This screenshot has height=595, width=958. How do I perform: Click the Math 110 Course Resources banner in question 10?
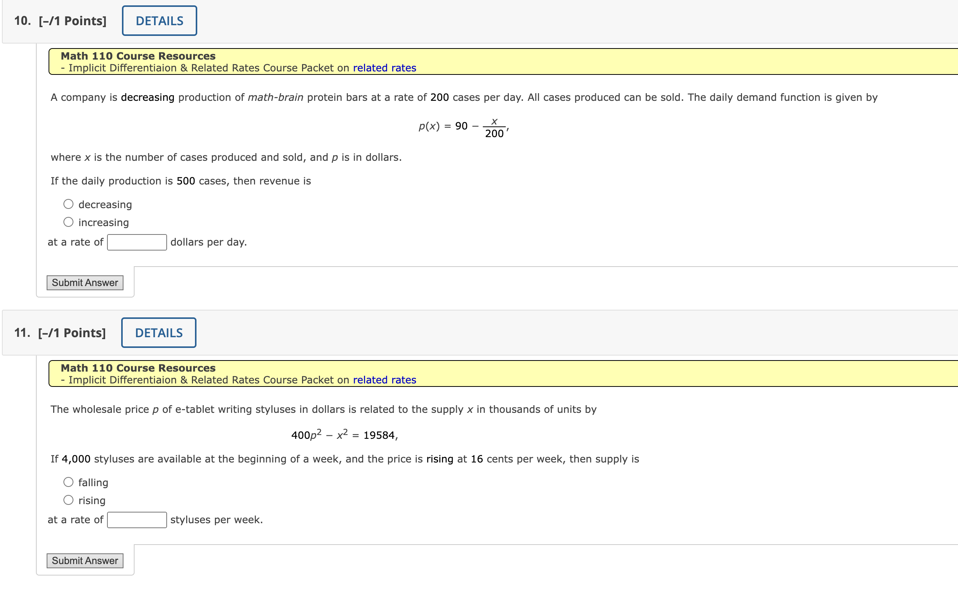coord(138,55)
